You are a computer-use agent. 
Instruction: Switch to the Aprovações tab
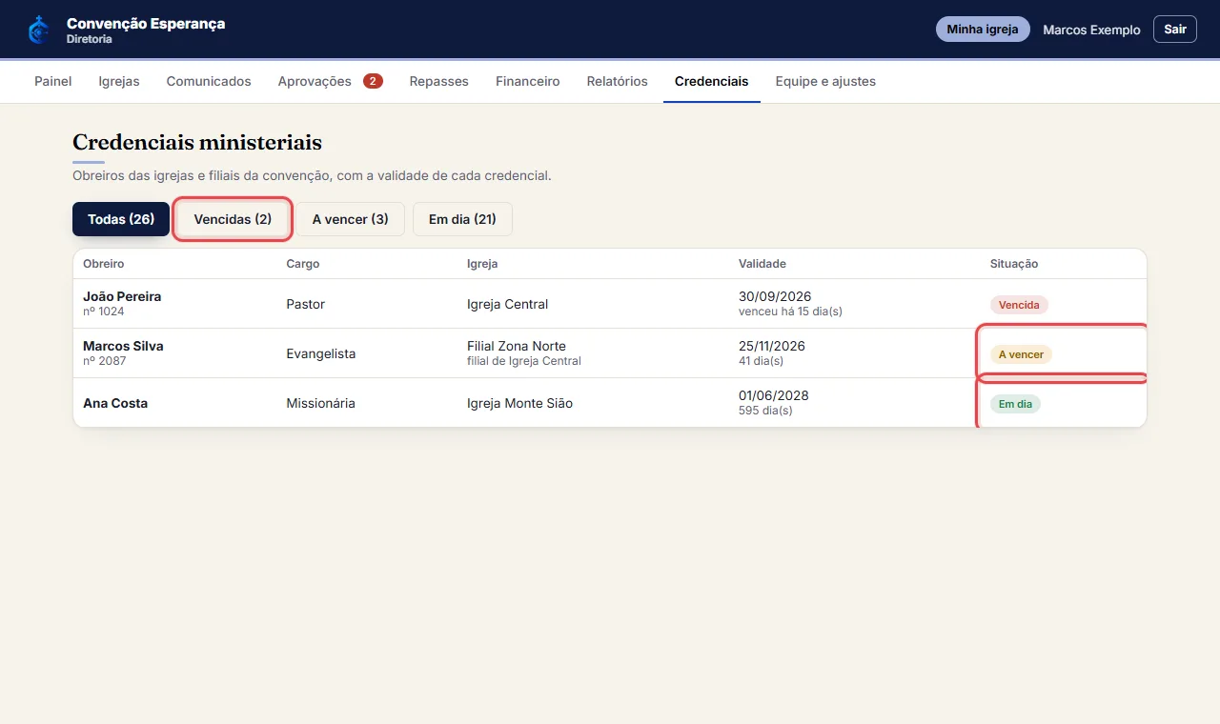(x=330, y=81)
